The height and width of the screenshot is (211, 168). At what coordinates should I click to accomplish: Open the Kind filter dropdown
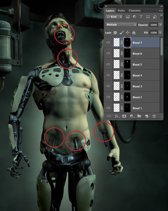tap(114, 17)
